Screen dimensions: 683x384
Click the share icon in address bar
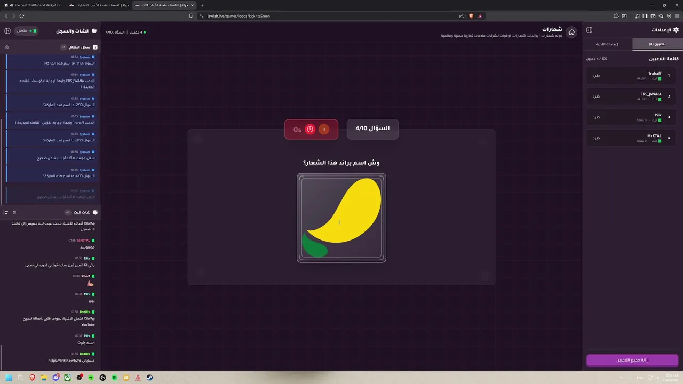tap(462, 16)
